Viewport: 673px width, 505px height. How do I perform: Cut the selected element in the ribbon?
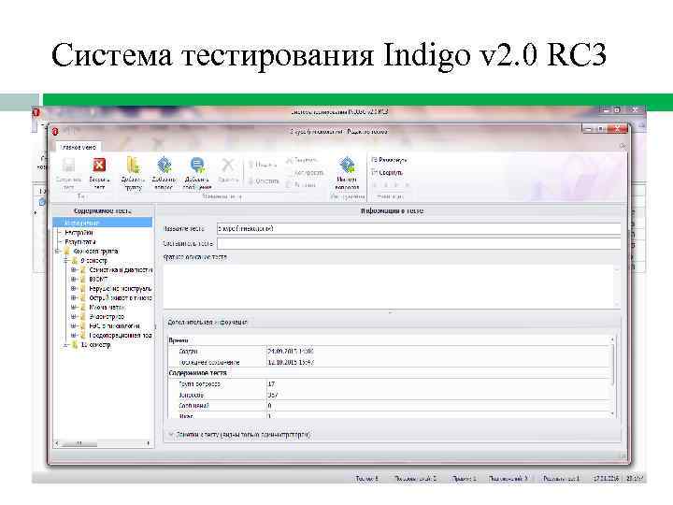coord(301,160)
